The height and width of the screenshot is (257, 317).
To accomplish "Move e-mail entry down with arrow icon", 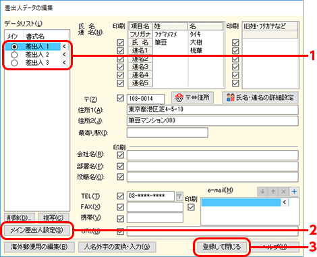I will (262, 192).
